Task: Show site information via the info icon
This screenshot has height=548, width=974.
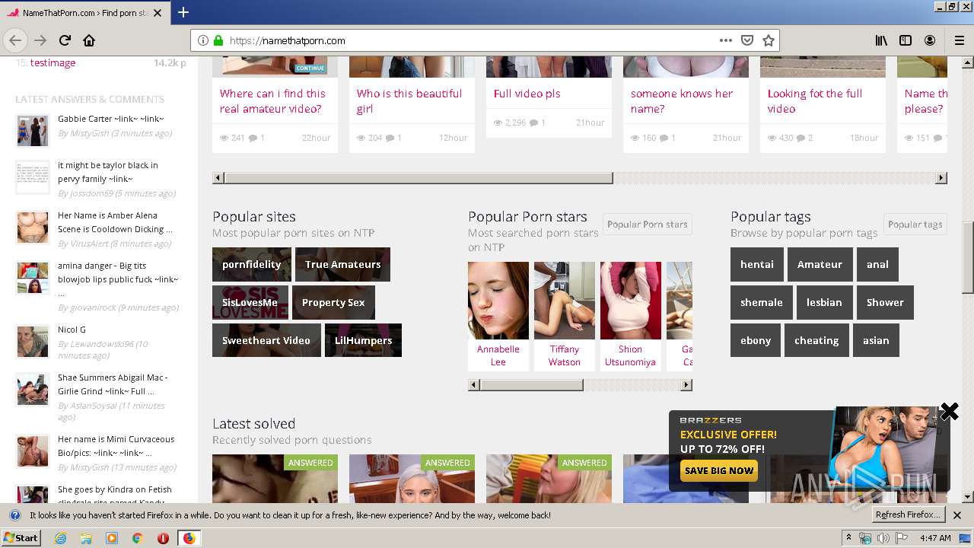Action: [x=202, y=40]
